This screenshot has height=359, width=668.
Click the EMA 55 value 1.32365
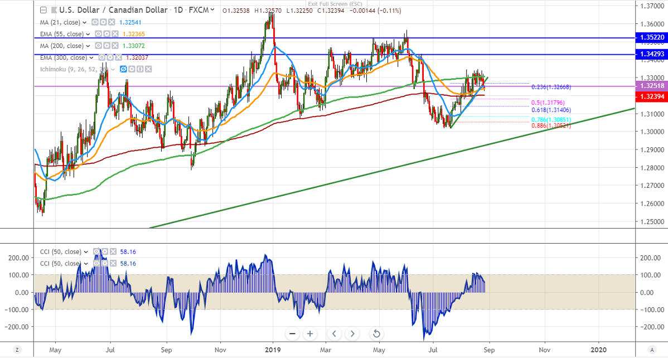[134, 34]
